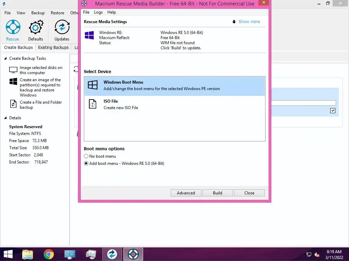Open the Logs menu
349x261 pixels.
click(98, 12)
